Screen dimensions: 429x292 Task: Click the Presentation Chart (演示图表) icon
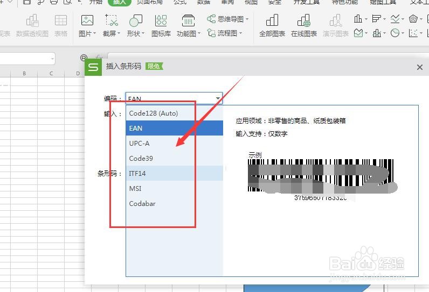pos(335,21)
